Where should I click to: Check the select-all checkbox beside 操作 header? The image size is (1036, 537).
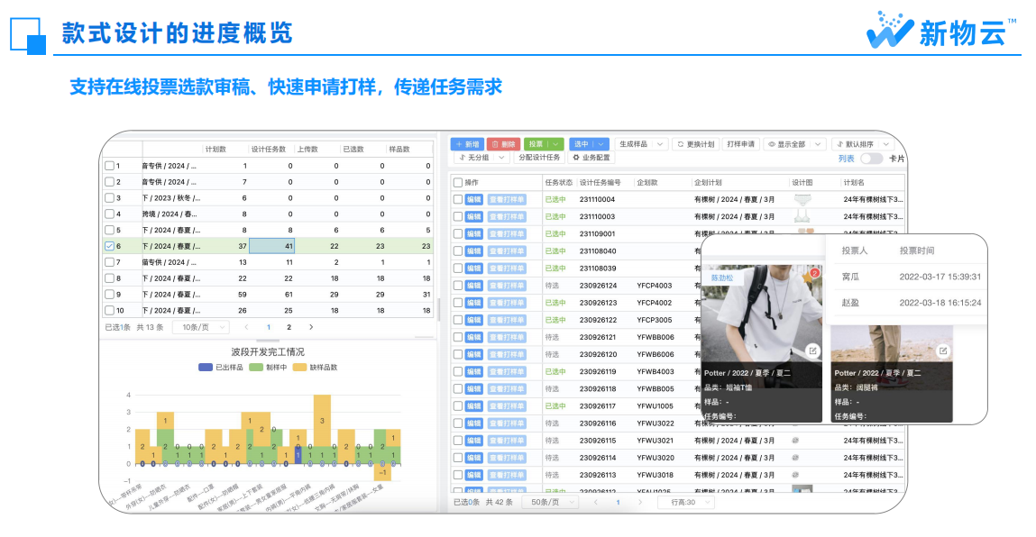point(458,182)
